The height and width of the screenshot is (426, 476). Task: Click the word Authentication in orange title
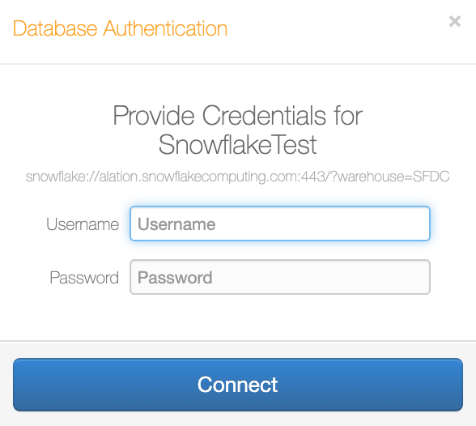165,28
